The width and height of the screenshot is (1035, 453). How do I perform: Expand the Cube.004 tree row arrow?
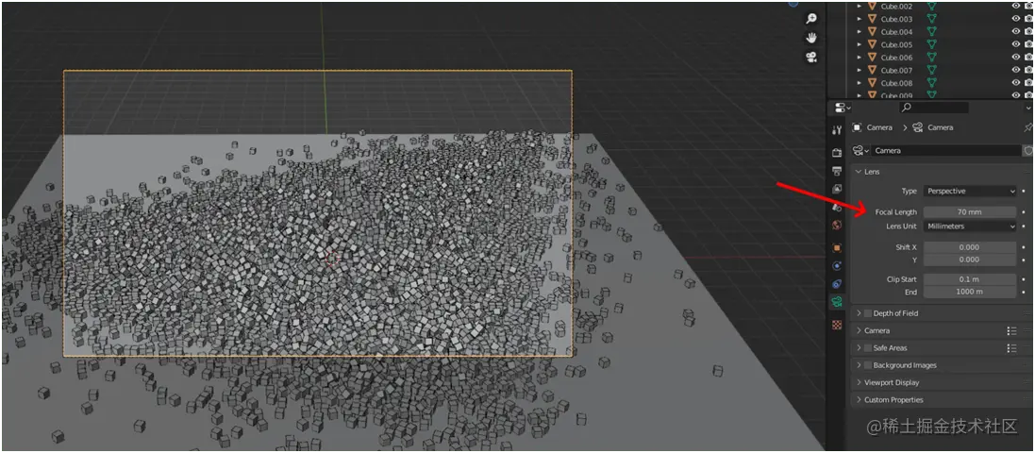[860, 32]
